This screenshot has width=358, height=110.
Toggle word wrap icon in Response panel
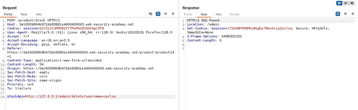[338, 14]
